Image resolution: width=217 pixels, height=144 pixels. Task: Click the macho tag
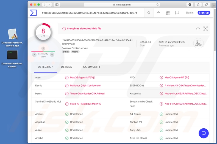[75, 52]
